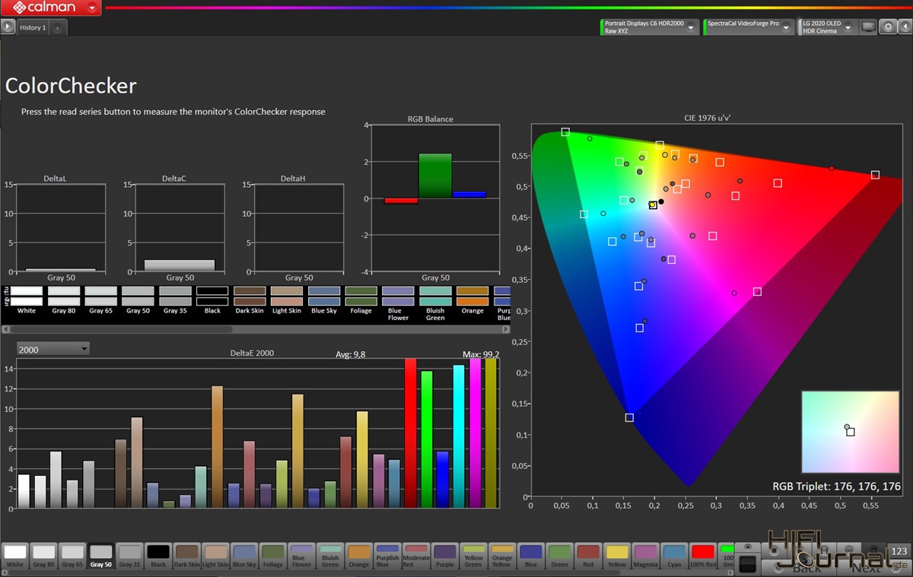Click the RGB Triplet: 176, 176, 176 text
Viewport: 913px width, 577px height.
click(x=836, y=487)
